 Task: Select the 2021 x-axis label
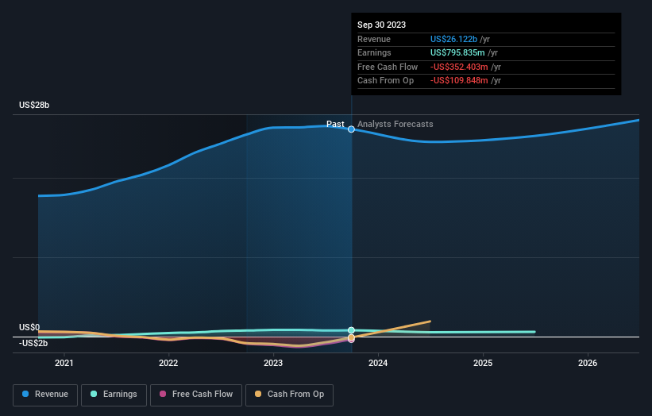coord(64,364)
